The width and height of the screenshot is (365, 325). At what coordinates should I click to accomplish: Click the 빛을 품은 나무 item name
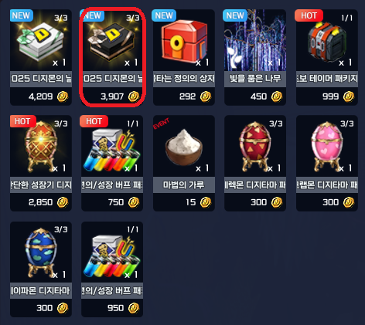255,79
